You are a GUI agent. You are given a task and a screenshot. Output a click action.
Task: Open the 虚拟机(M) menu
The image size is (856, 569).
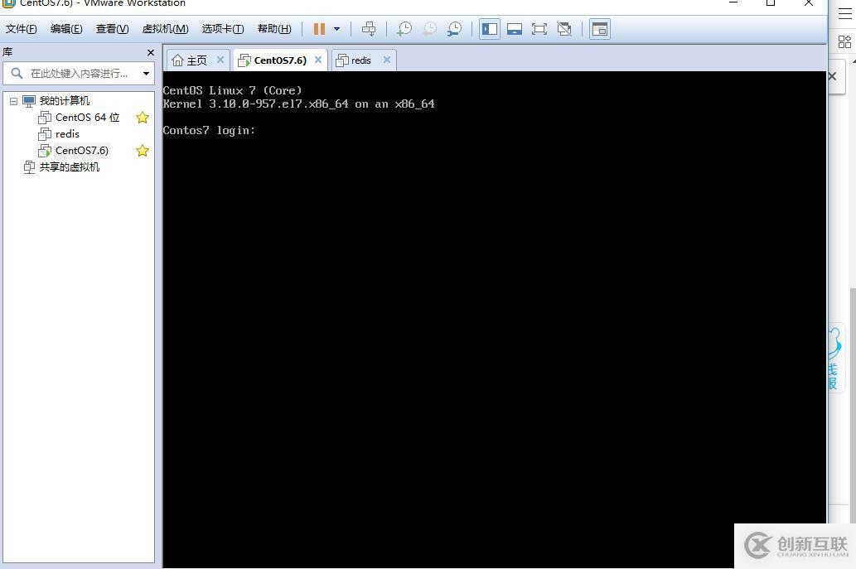click(166, 29)
